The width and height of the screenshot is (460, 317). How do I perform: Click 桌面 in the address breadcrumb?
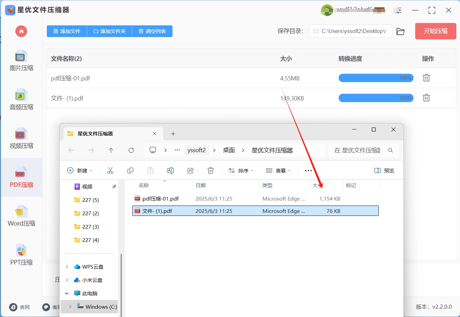click(229, 150)
